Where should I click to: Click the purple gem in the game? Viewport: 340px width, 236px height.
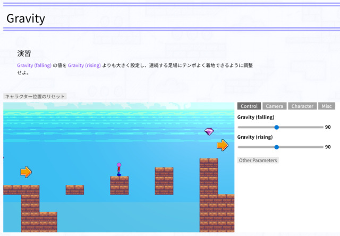209,131
